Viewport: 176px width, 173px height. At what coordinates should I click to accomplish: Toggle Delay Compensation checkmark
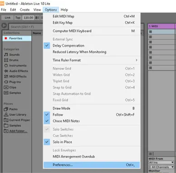pos(92,45)
